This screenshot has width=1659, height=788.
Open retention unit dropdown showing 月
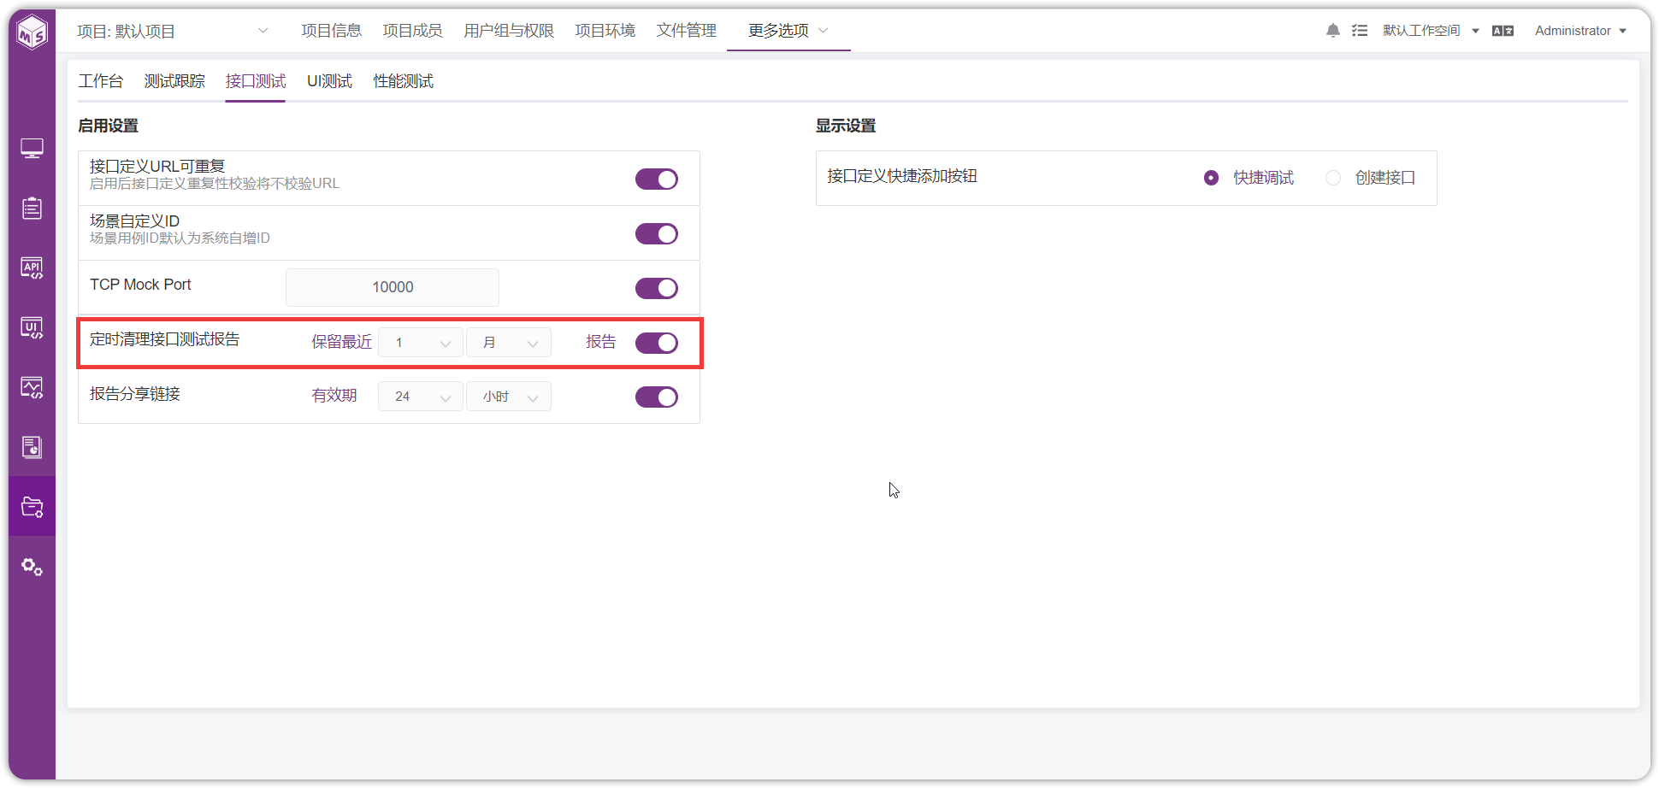tap(509, 343)
